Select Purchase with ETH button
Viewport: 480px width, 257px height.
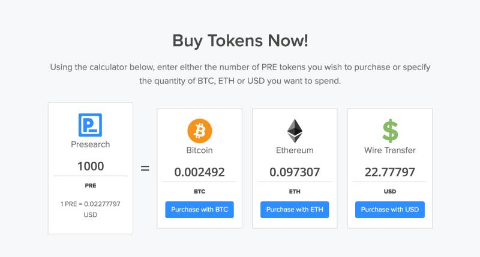point(295,210)
